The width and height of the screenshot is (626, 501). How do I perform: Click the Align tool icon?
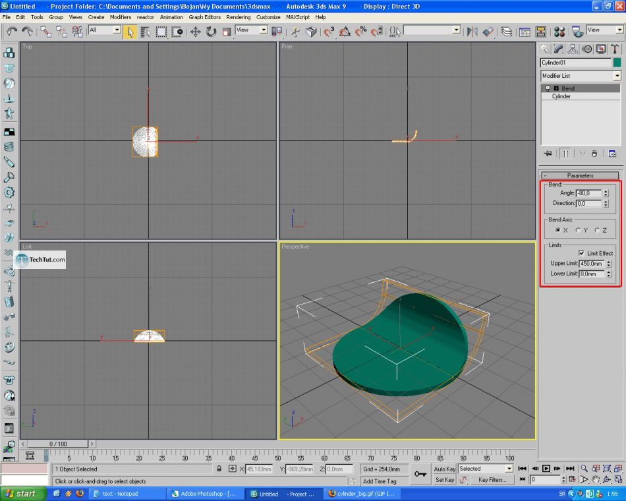tap(488, 32)
